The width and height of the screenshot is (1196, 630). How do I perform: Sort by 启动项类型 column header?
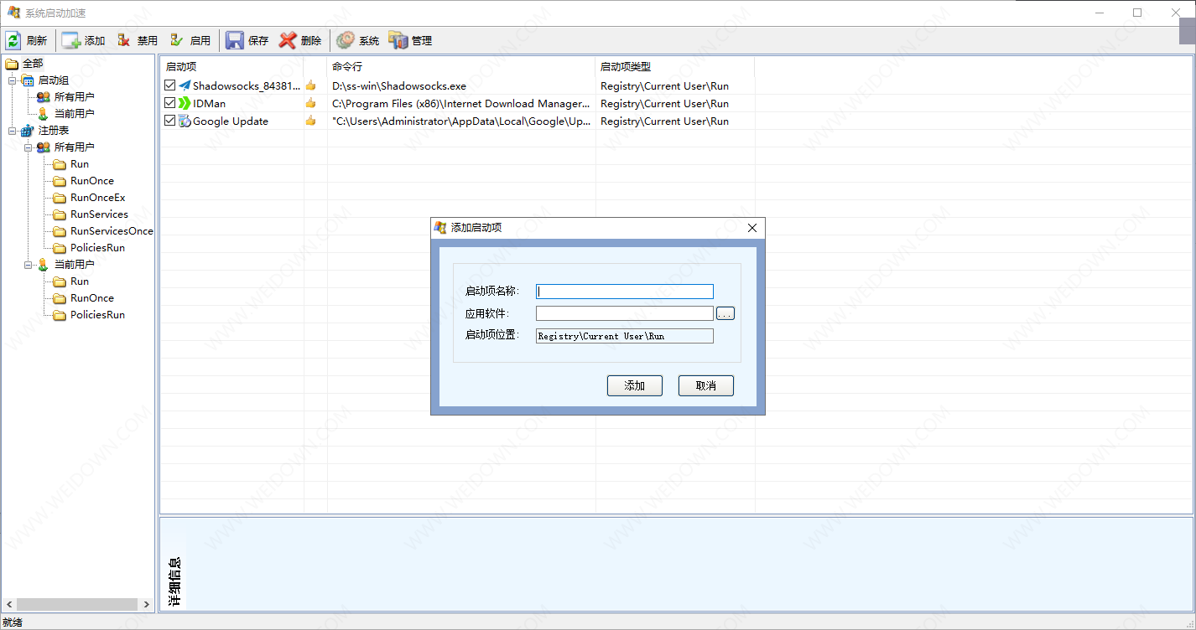(675, 66)
